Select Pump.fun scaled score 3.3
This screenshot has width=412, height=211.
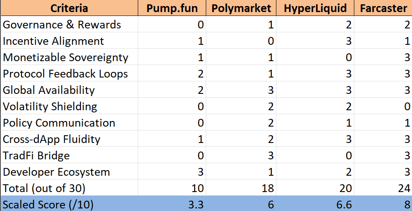click(x=172, y=204)
